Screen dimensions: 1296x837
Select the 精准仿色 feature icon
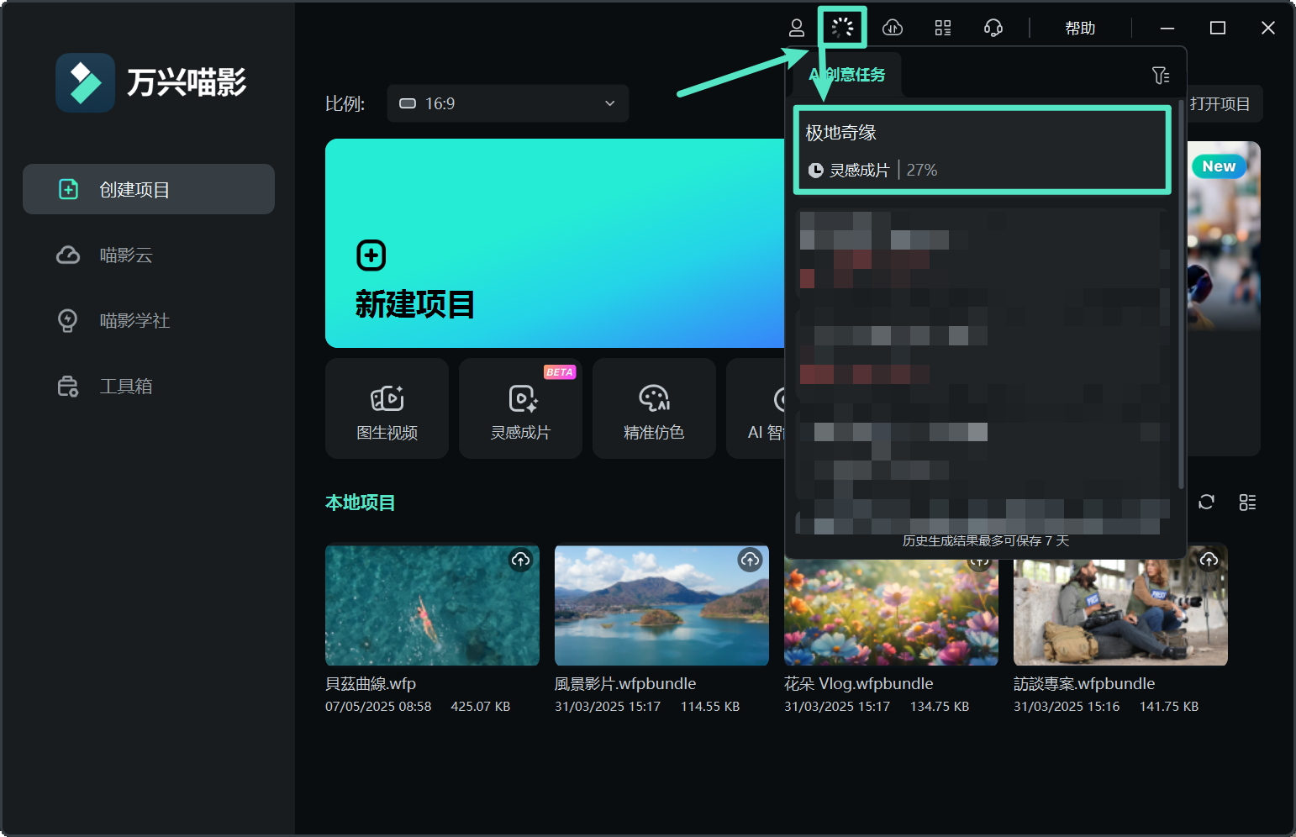point(654,408)
